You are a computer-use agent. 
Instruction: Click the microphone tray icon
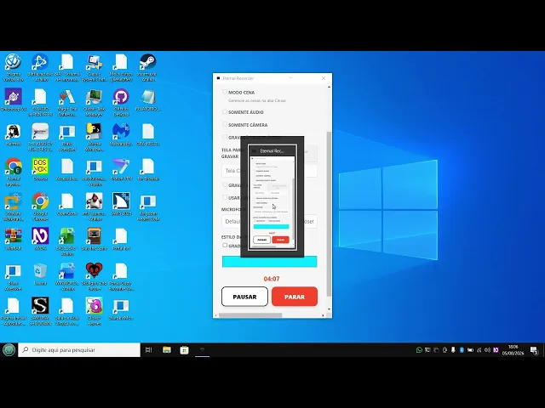click(x=453, y=350)
